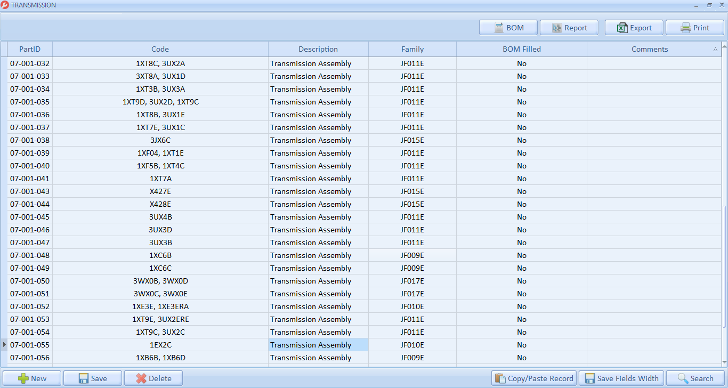Open the BOM button
Screen dimensions: 728x388
pyautogui.click(x=508, y=28)
